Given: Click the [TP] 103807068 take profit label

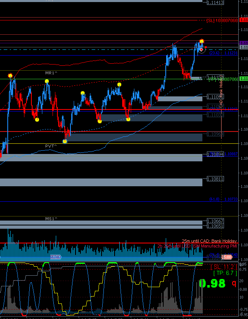Looking at the screenshot, I should click(x=224, y=79).
